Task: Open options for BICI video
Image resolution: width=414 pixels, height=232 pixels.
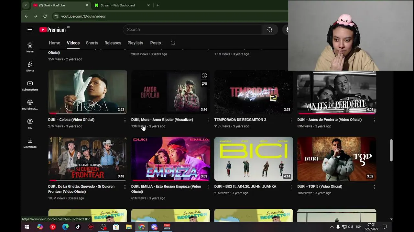Action: (291, 187)
